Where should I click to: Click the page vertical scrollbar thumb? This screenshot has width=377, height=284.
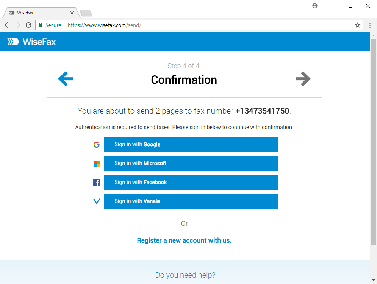pyautogui.click(x=373, y=142)
